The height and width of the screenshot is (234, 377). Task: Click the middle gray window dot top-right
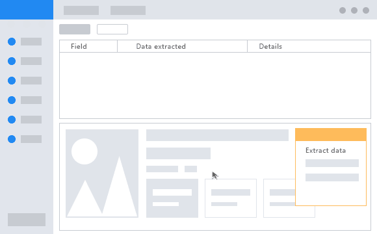354,10
